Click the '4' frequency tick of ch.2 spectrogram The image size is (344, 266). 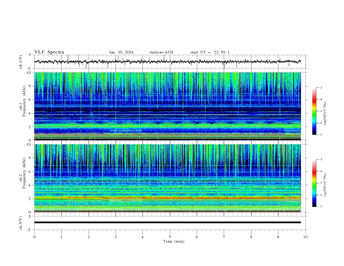pyautogui.click(x=31, y=185)
